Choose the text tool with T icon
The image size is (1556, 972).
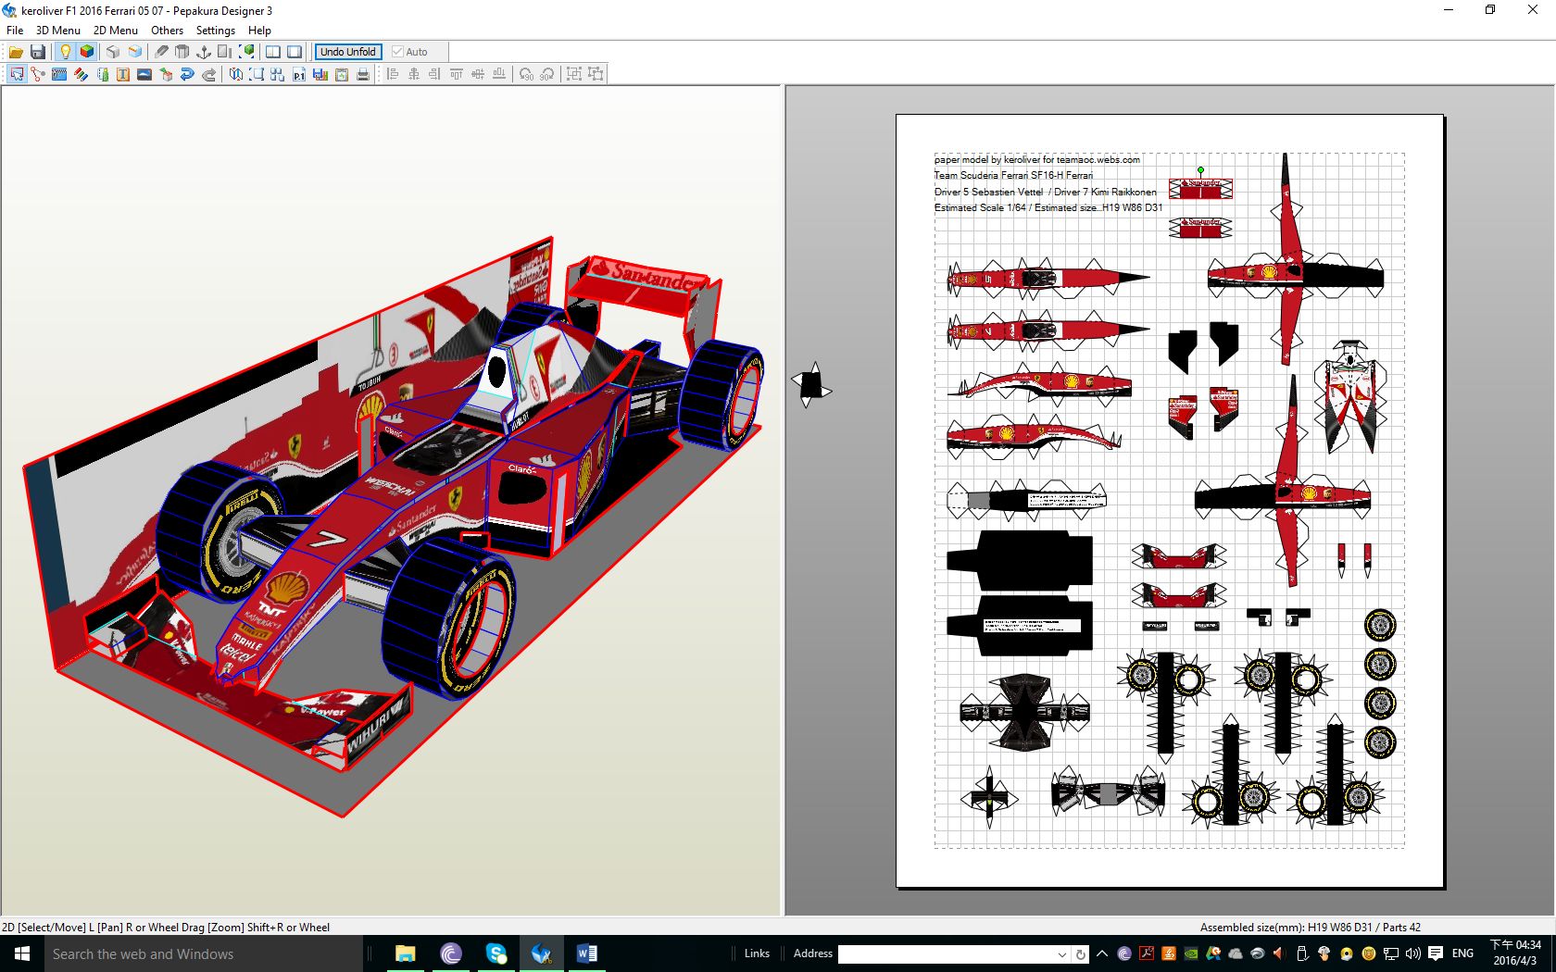(123, 74)
